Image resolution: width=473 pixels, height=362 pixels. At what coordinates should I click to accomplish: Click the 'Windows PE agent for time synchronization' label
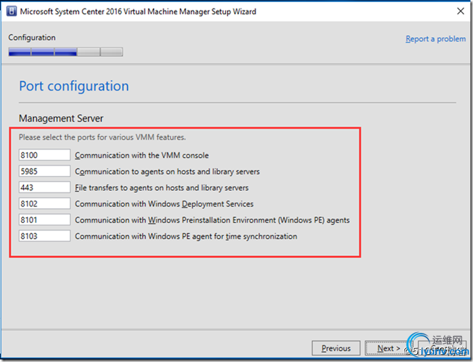[x=186, y=236]
